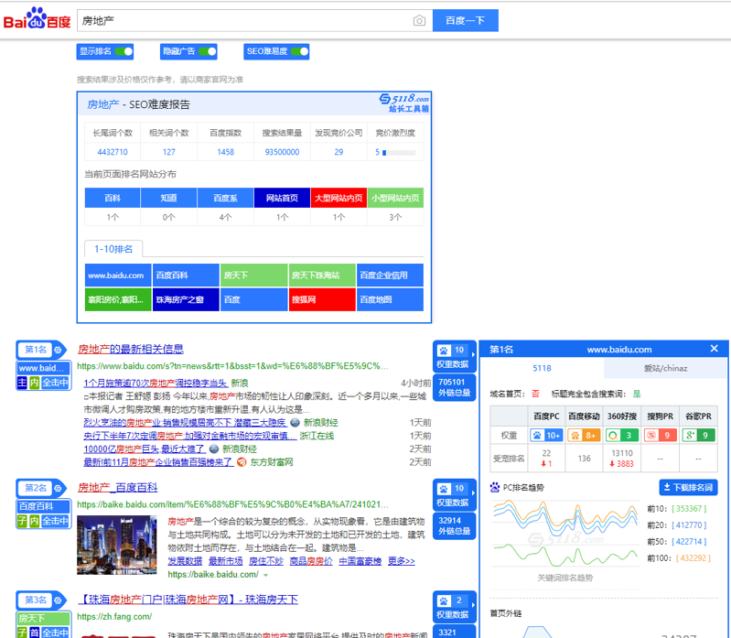Screen dimensions: 731x638
Task: Click the 百度一下 search button
Action: pos(466,20)
